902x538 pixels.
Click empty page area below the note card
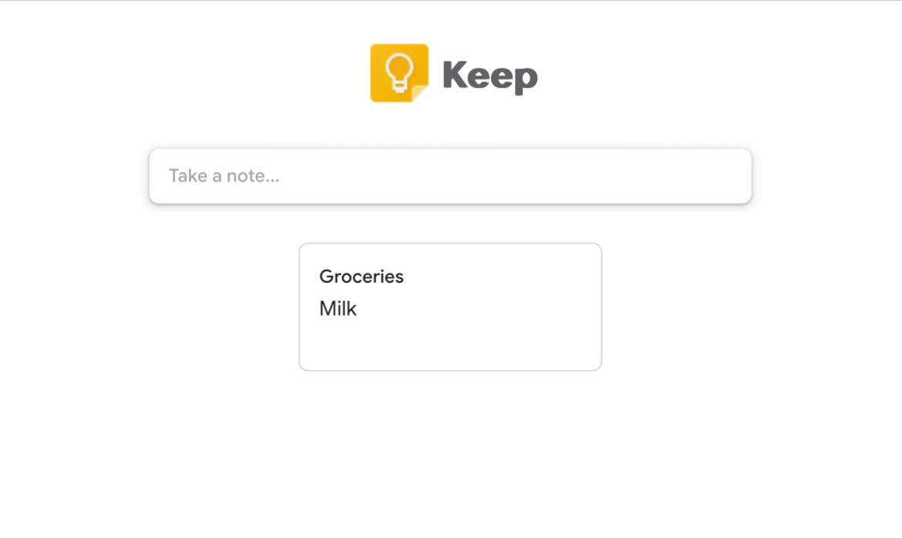point(450,455)
